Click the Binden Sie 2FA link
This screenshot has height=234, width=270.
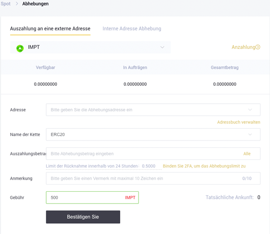tap(204, 166)
